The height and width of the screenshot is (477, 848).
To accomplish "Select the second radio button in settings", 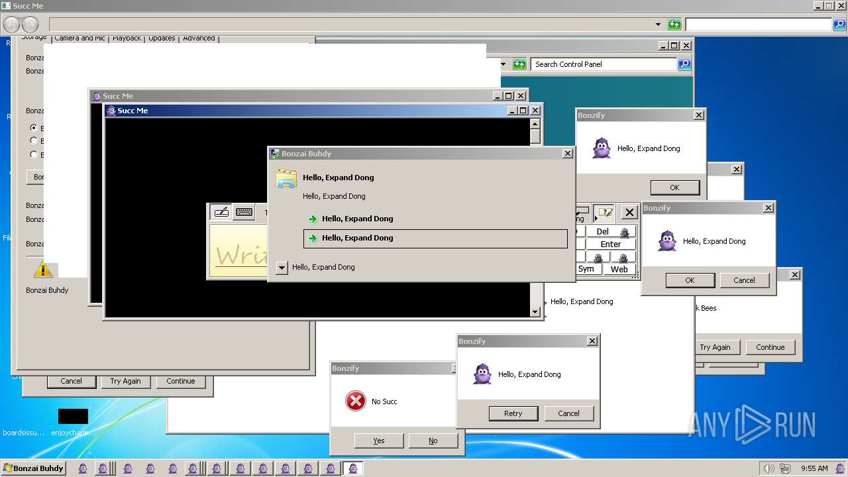I will [34, 140].
